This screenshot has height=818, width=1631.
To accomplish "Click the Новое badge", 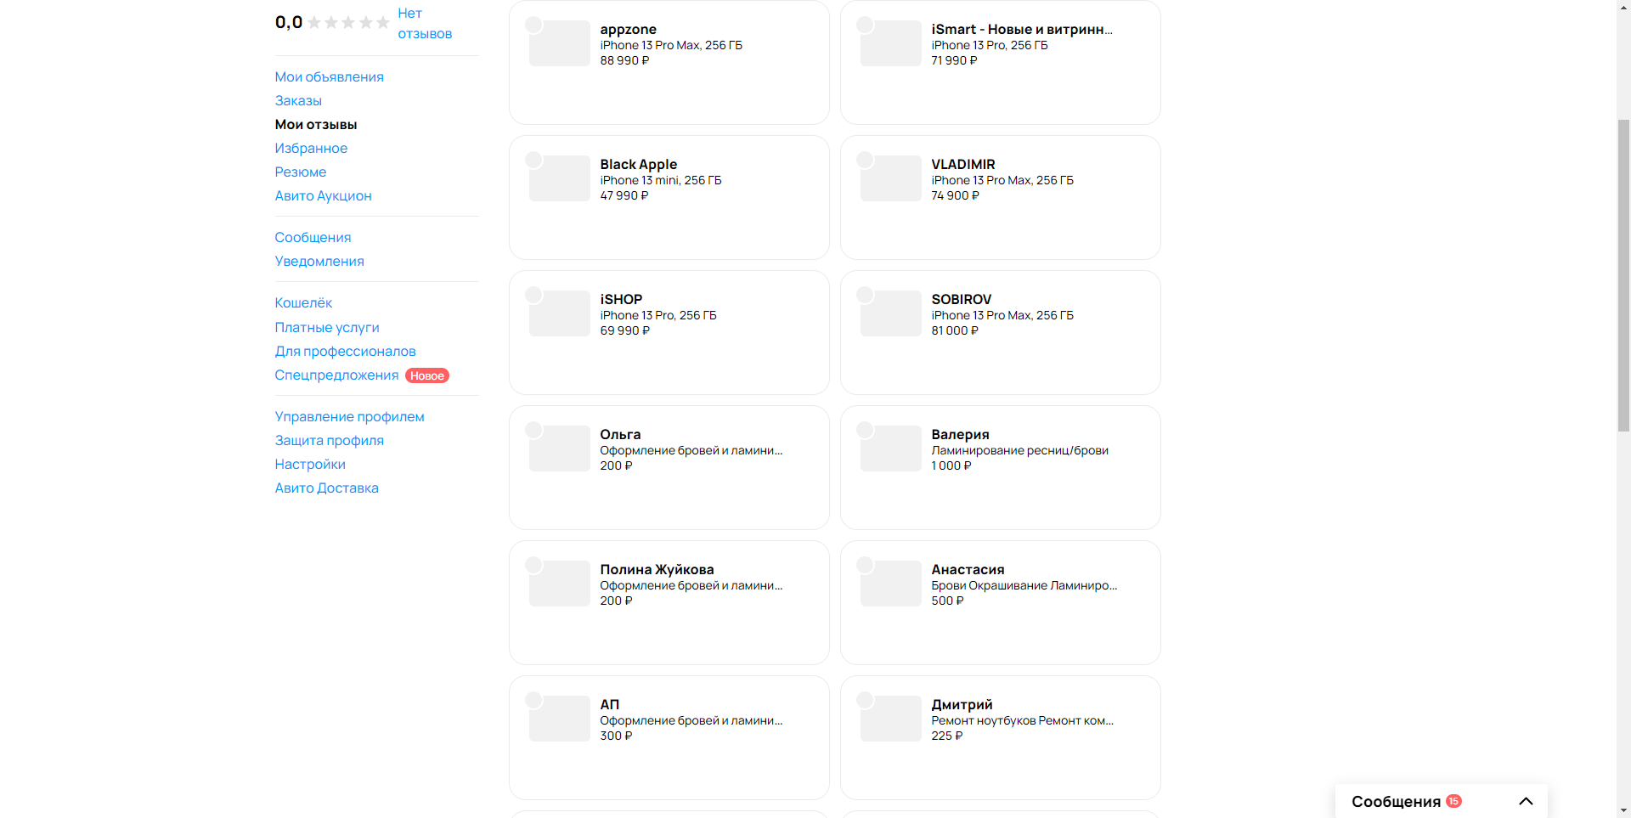I will tap(427, 375).
